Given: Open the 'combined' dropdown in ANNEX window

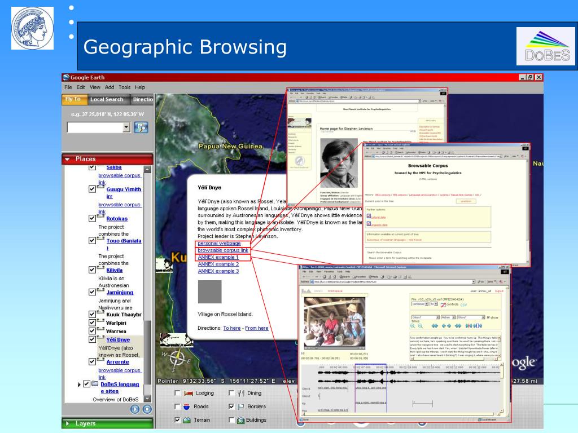Looking at the screenshot, I should pyautogui.click(x=420, y=304).
